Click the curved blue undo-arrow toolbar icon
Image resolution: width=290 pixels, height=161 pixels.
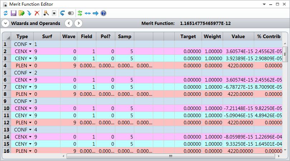pos(63,13)
